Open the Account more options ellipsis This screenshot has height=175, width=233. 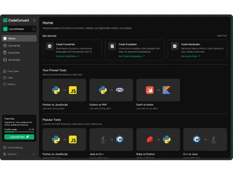coord(34,154)
